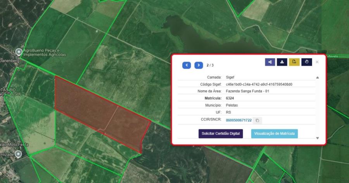Select the Município value Pelotas
Viewport: 349px width, 183px height.
point(232,105)
